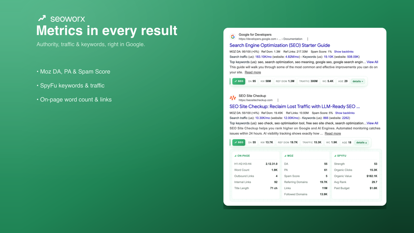
Task: Click the 183.10K/mo search traffic value
Action: [263, 57]
